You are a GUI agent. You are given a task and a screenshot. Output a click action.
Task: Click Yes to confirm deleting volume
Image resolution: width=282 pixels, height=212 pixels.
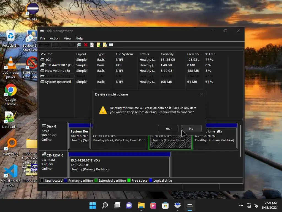168,129
